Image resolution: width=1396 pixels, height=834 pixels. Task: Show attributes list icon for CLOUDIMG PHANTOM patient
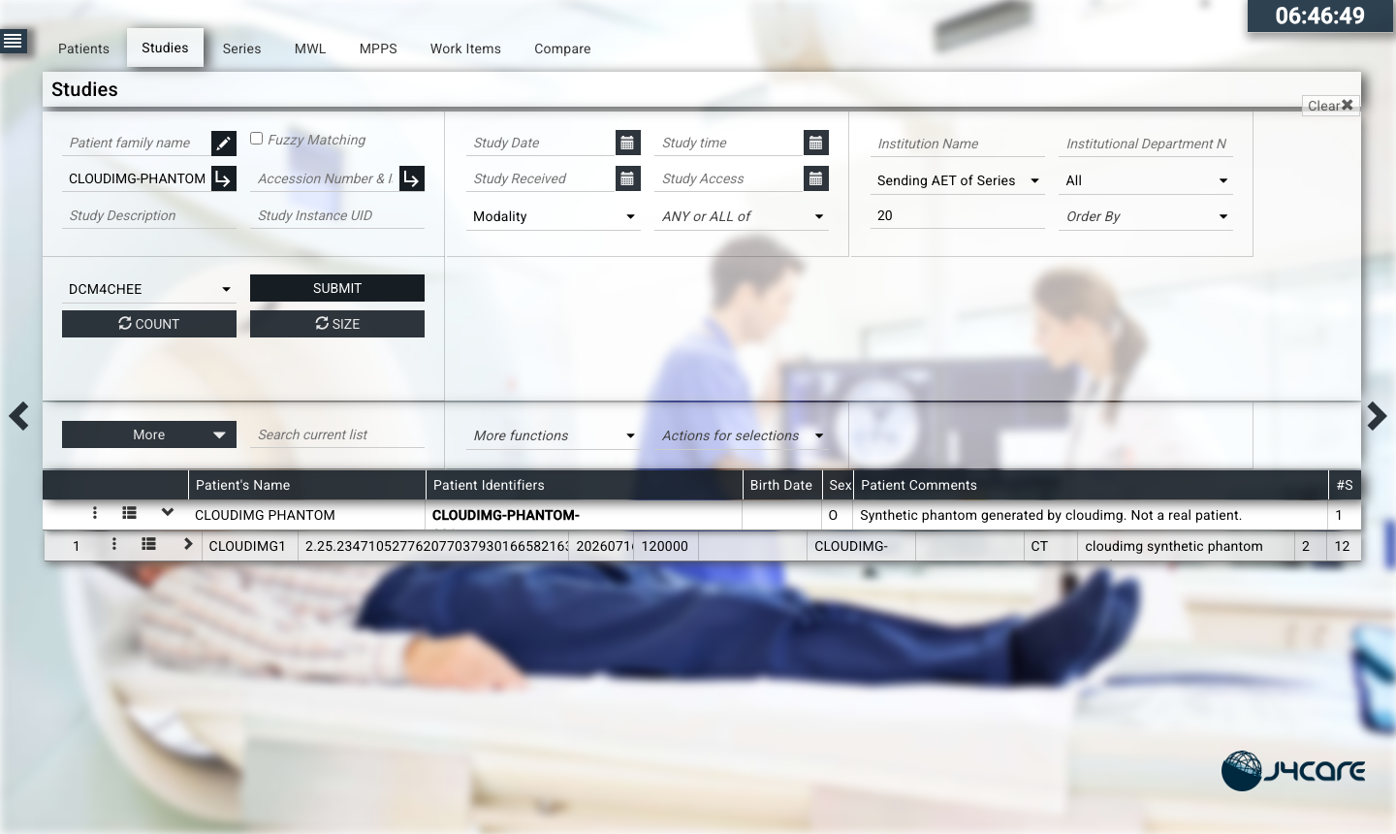click(x=129, y=513)
